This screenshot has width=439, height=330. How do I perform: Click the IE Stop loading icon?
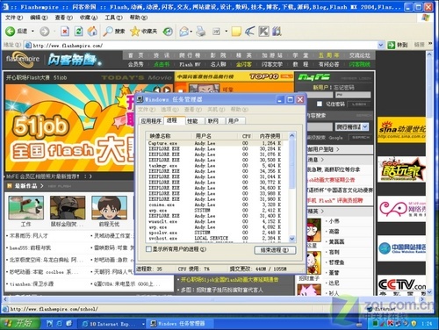[x=65, y=32]
